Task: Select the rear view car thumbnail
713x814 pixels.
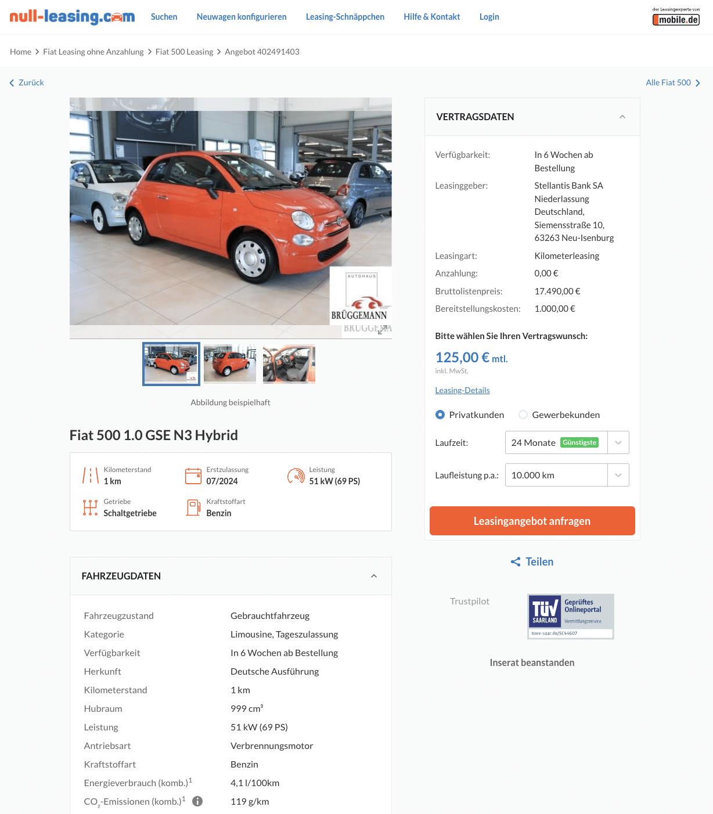Action: [x=230, y=364]
